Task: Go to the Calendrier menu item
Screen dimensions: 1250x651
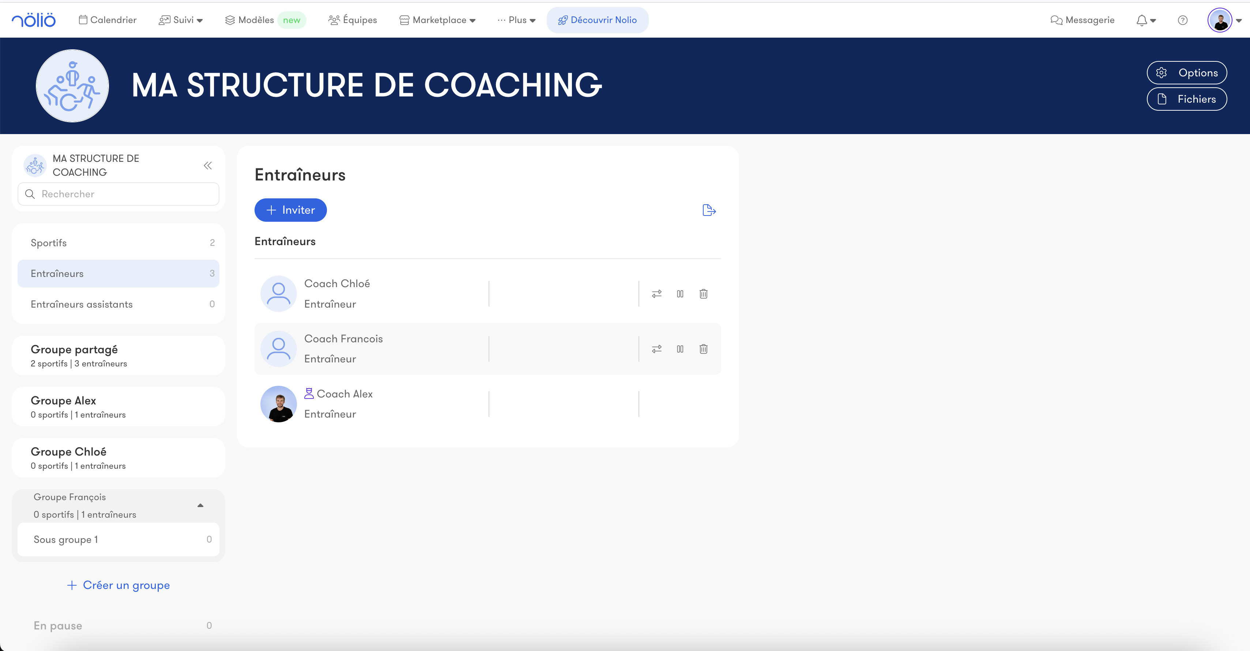Action: tap(107, 20)
